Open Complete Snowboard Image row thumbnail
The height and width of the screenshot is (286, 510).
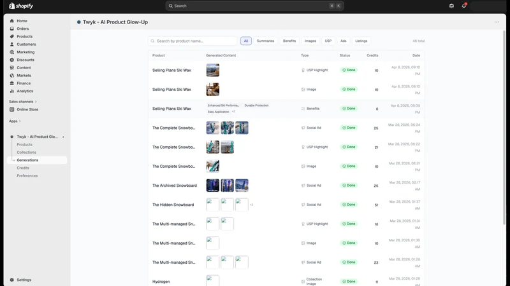click(x=213, y=166)
